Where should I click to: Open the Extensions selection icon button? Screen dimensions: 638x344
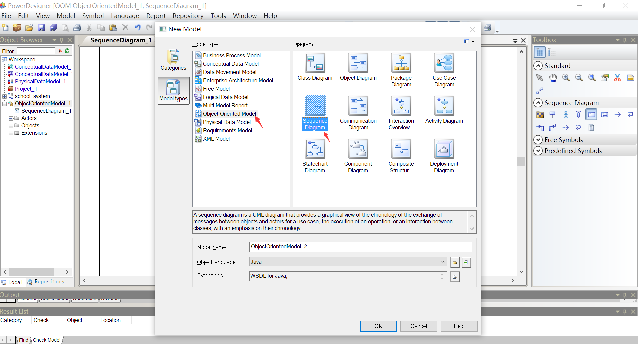455,277
